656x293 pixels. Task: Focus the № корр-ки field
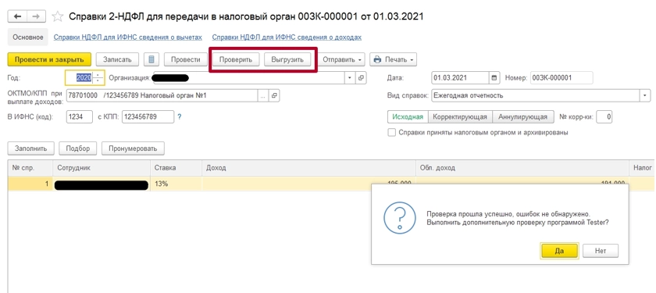pos(604,116)
